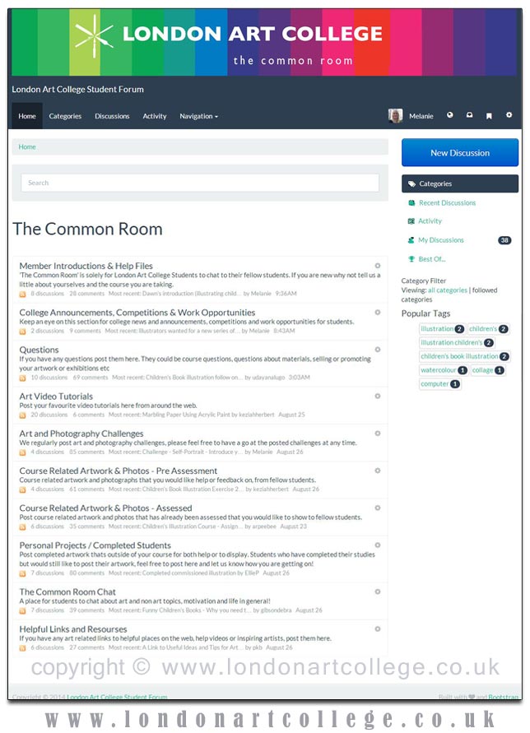Viewport: 530px width, 733px height.
Task: Open Discussions in the top navbar
Action: (112, 116)
